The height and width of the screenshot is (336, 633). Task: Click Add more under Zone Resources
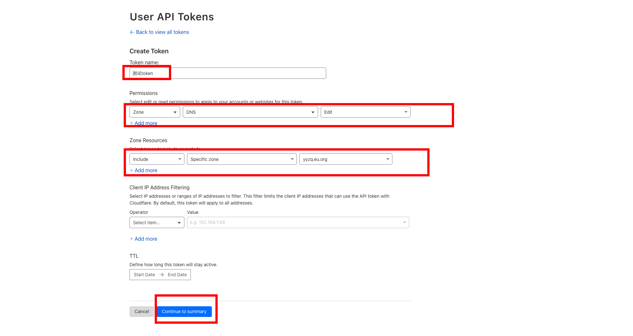click(x=146, y=170)
